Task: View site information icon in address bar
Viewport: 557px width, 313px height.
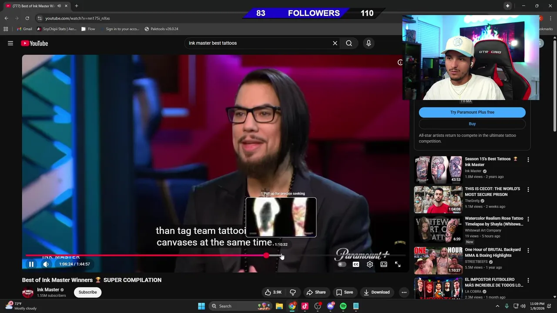Action: pyautogui.click(x=40, y=18)
